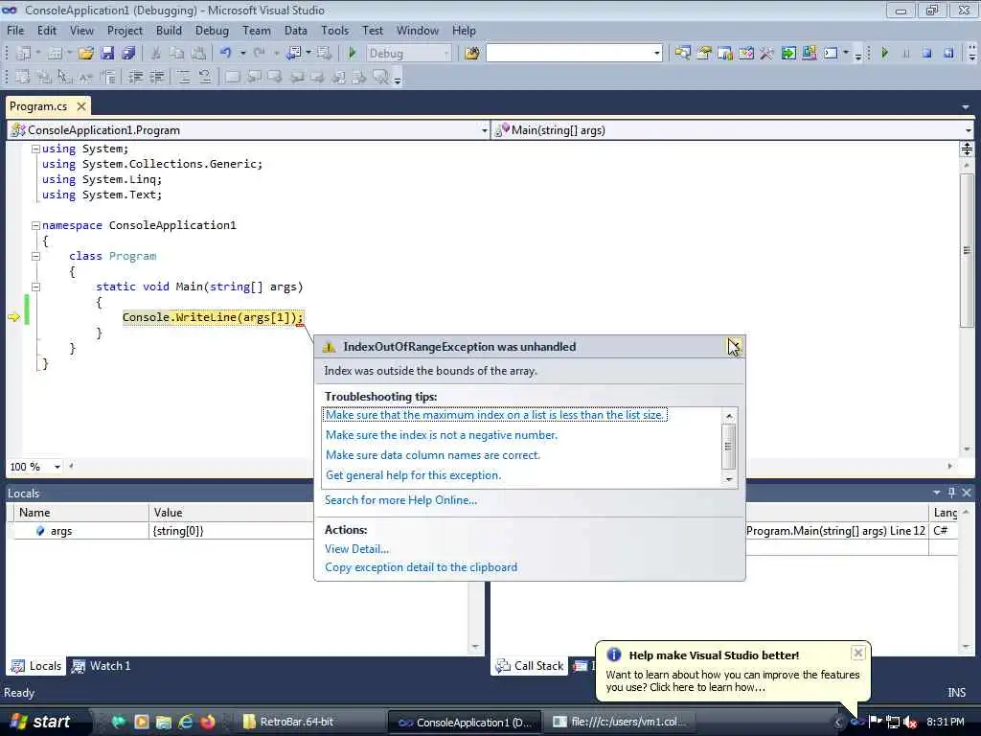Close the 'Help make Visual Studio better' balloon

(857, 654)
